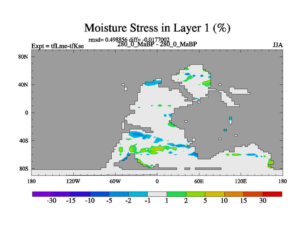The width and height of the screenshot is (305, 229).
Task: Select the JJA season label
Action: (278, 45)
